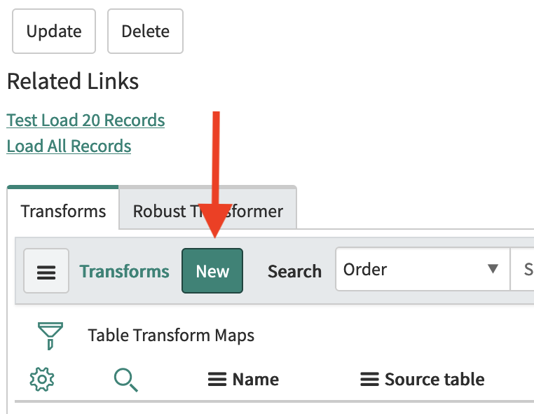Sort by the Name column header
The height and width of the screenshot is (414, 534).
(x=255, y=379)
